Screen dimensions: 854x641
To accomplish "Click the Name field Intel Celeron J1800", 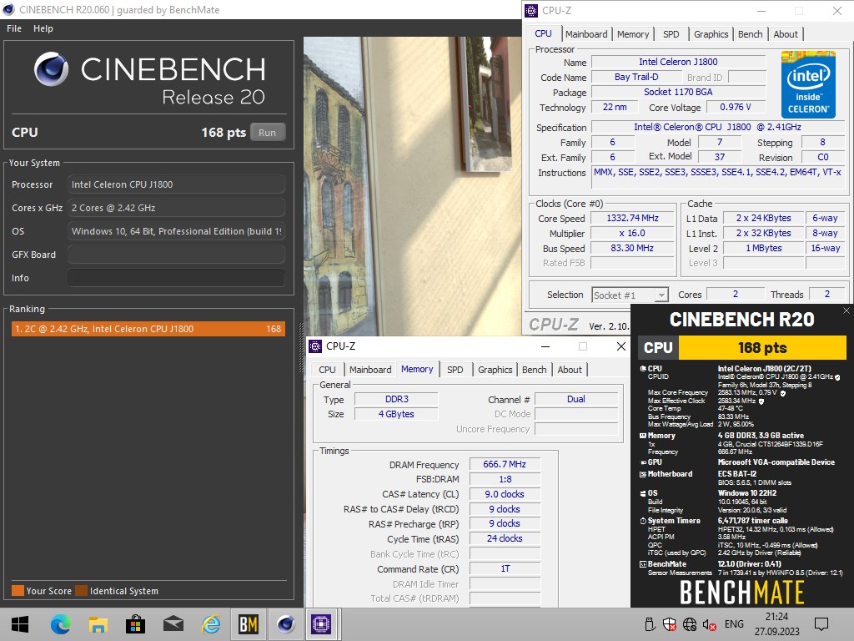I will tap(678, 62).
